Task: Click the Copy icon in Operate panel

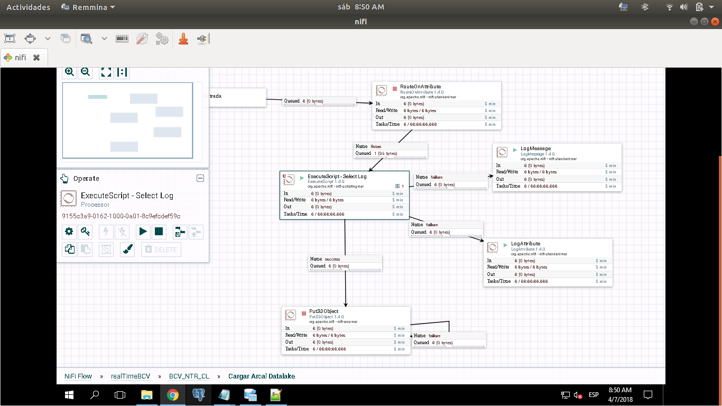Action: (x=69, y=250)
